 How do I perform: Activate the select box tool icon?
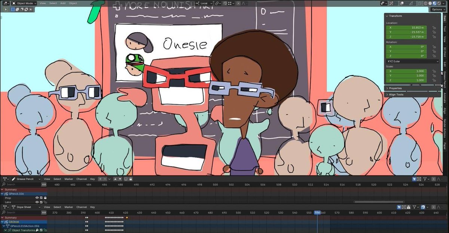tap(13, 9)
